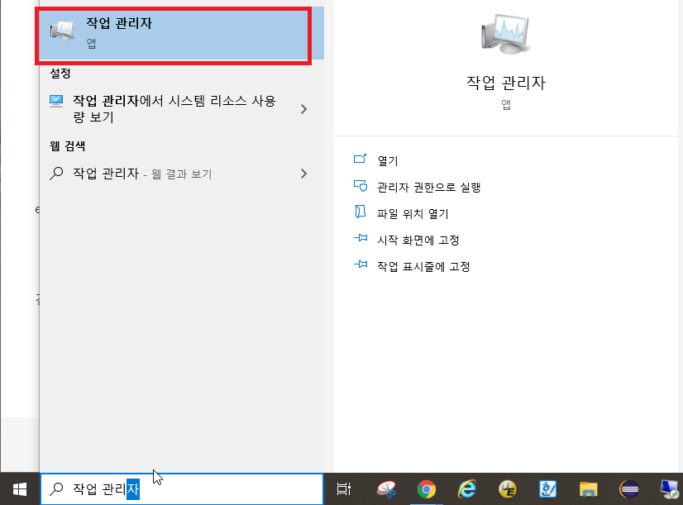This screenshot has height=505, width=683.
Task: Open File Explorer from the taskbar
Action: point(588,489)
